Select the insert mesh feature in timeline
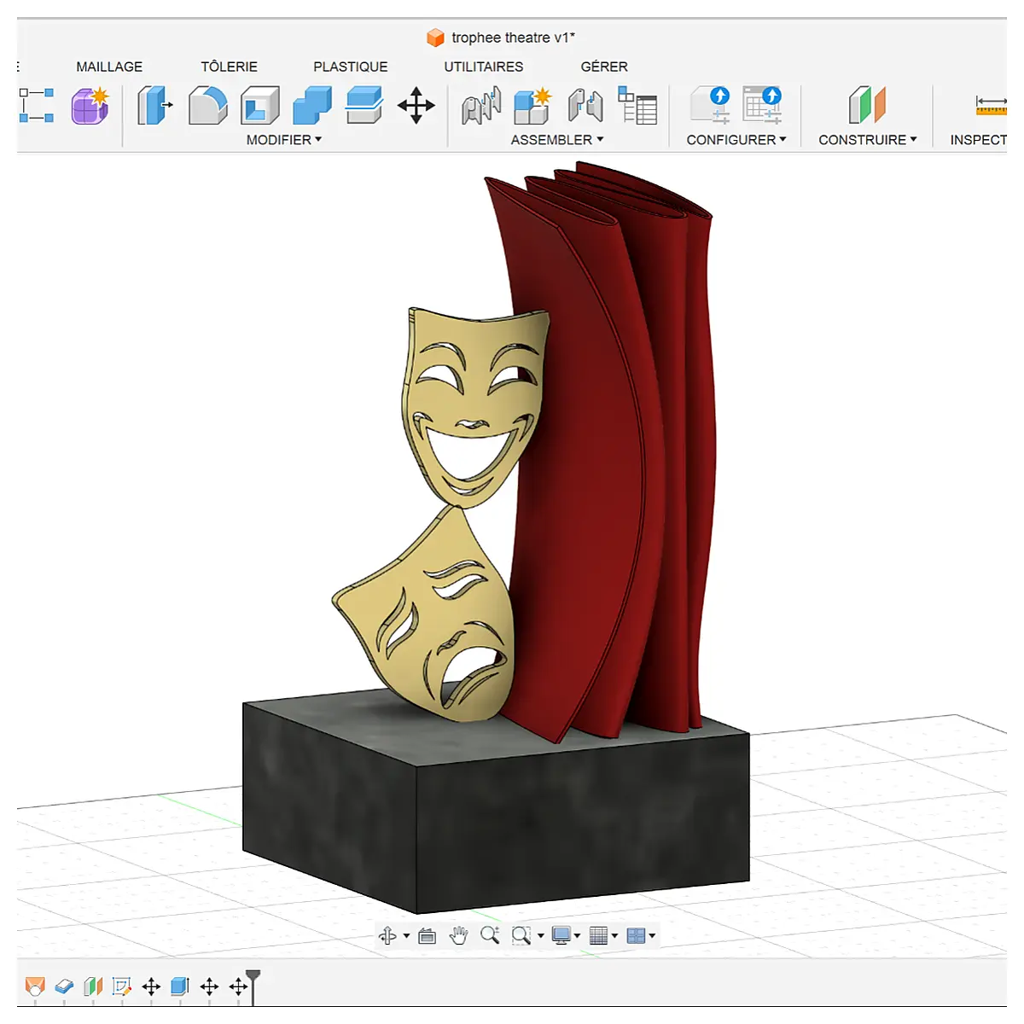Image resolution: width=1024 pixels, height=1024 pixels. [x=35, y=986]
